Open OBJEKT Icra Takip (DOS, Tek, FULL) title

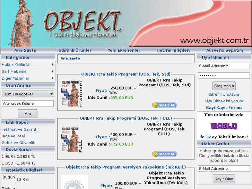[126, 118]
